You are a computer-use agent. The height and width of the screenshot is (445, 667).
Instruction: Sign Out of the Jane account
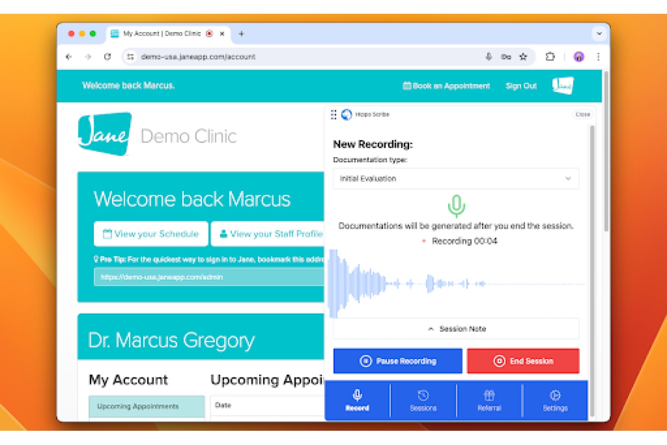coord(521,86)
